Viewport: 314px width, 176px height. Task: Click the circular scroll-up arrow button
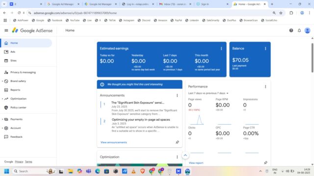click(x=185, y=155)
